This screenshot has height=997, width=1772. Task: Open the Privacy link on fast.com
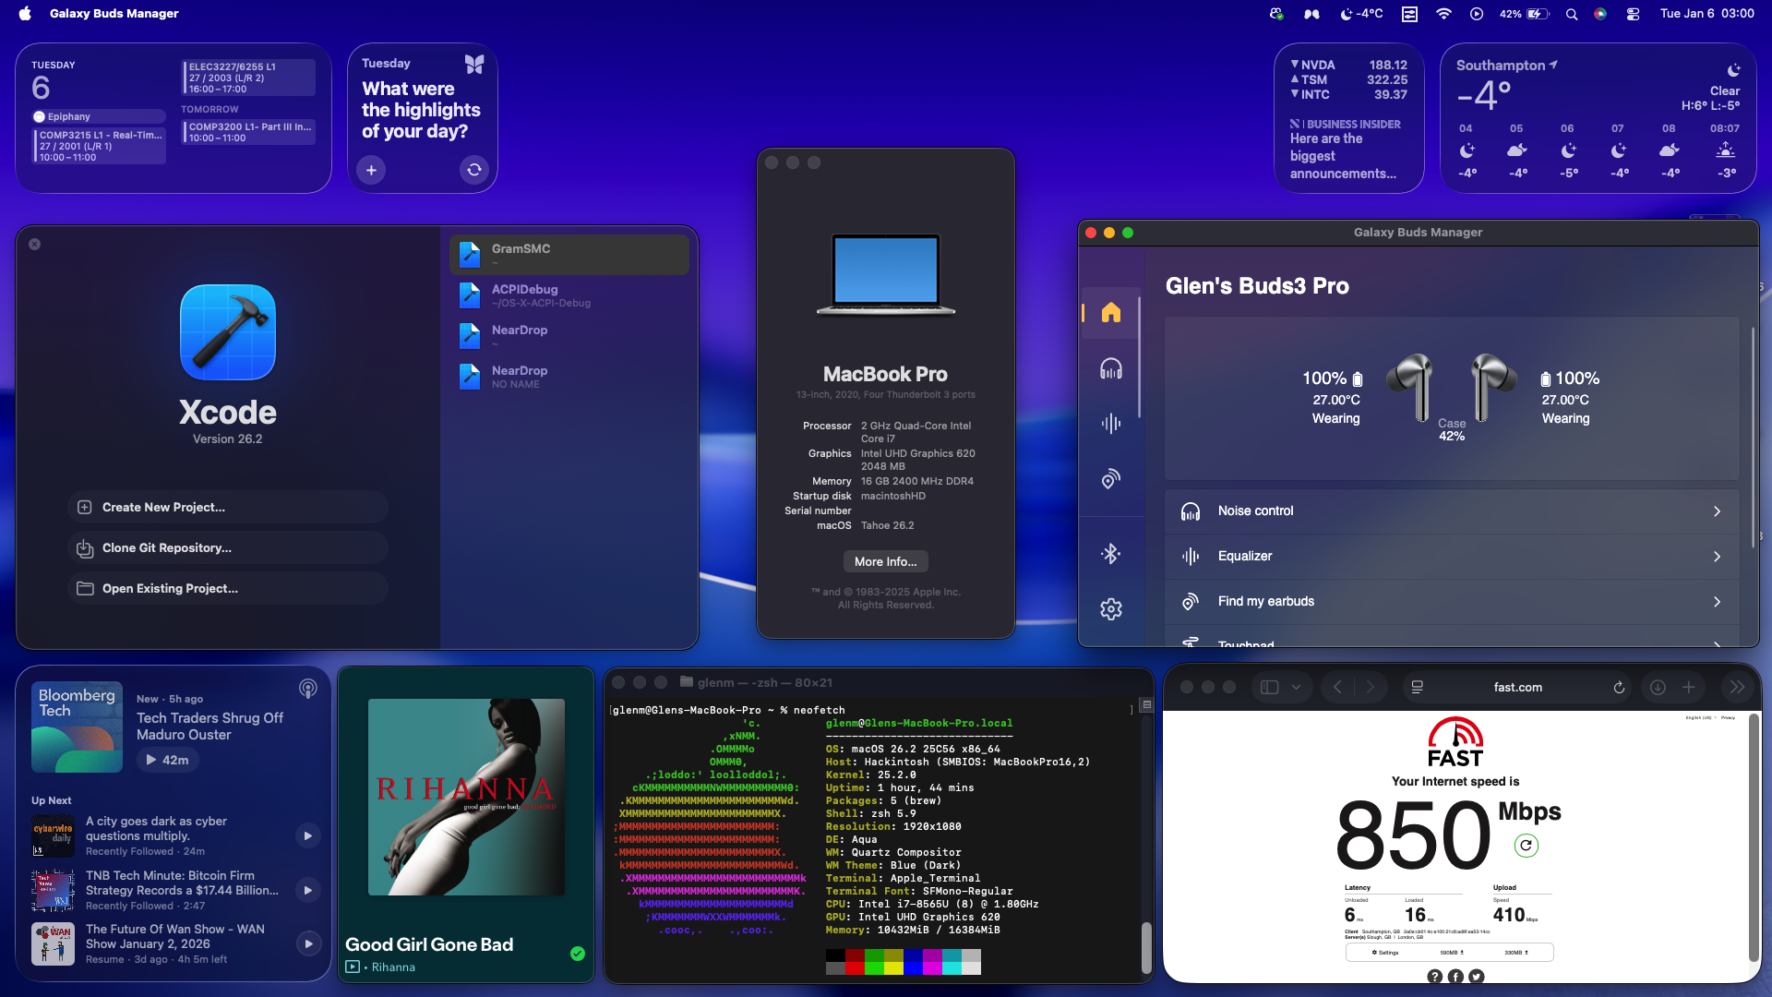pos(1728,717)
